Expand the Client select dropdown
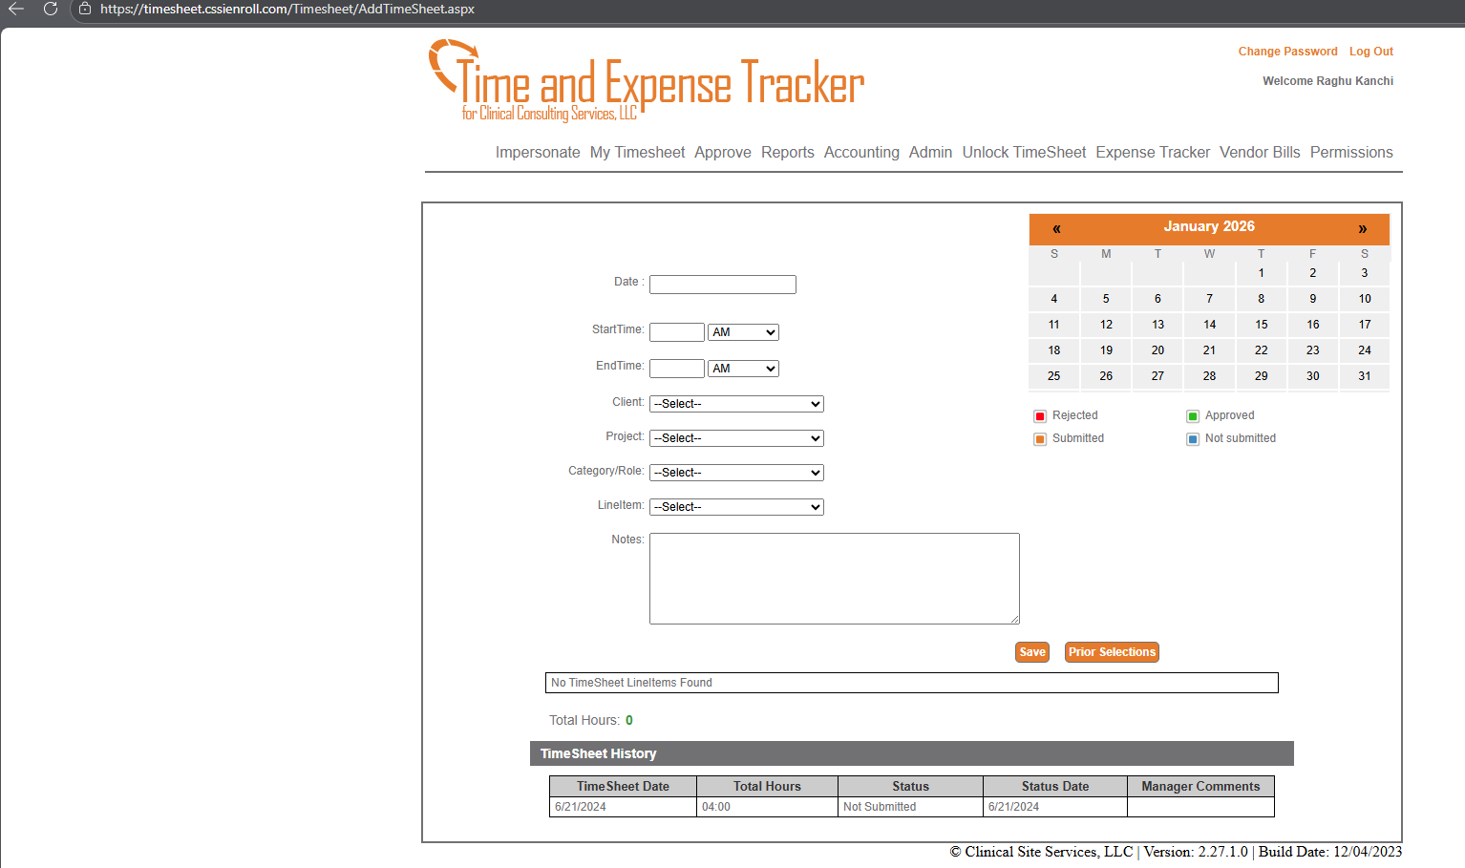This screenshot has height=868, width=1465. coord(736,404)
